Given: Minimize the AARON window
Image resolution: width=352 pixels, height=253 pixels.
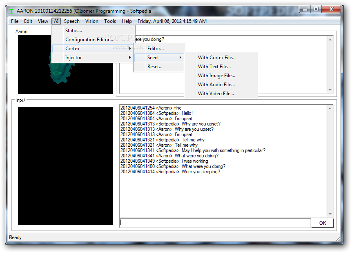Looking at the screenshot, I should coord(305,9).
